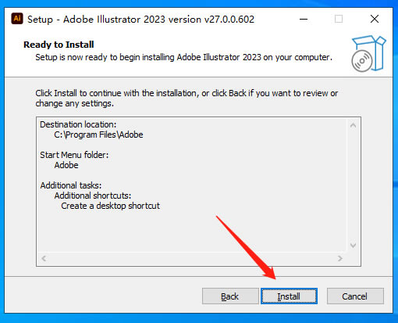Click the summary box scroll up arrow

(x=353, y=125)
